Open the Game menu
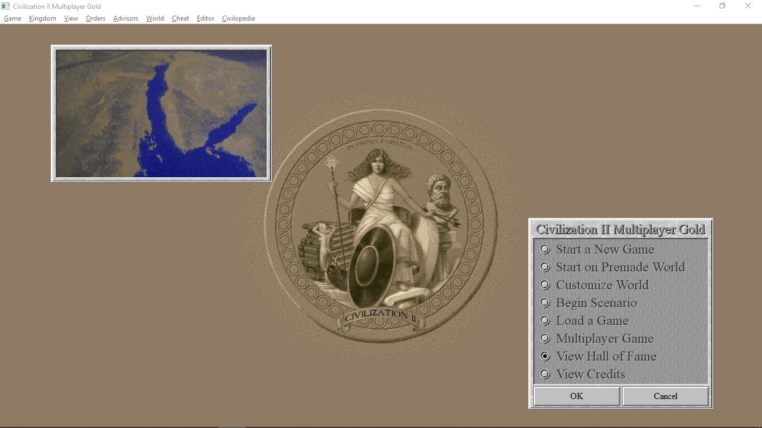Image resolution: width=762 pixels, height=428 pixels. [x=12, y=18]
